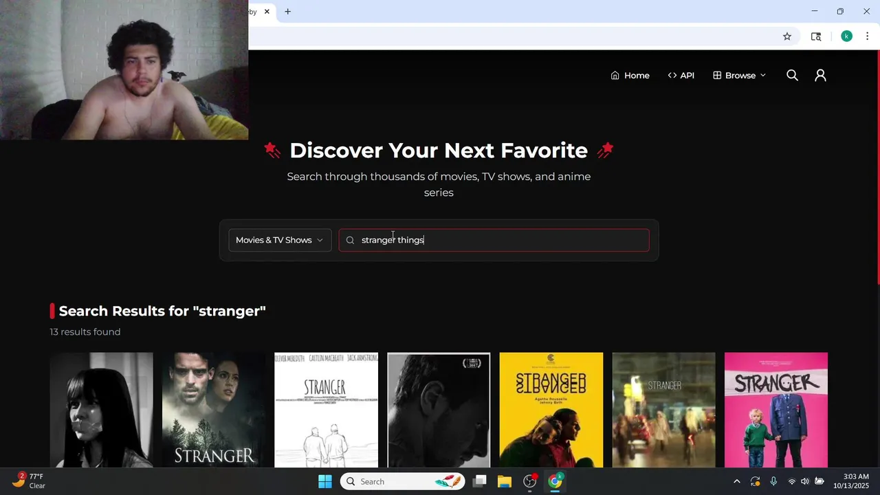Select the '13 results found' text
The image size is (880, 495).
coord(85,332)
